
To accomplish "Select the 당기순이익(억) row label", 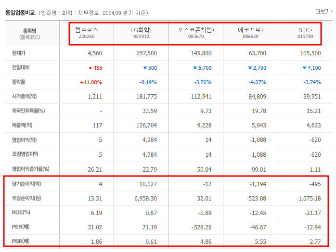I will click(26, 184).
